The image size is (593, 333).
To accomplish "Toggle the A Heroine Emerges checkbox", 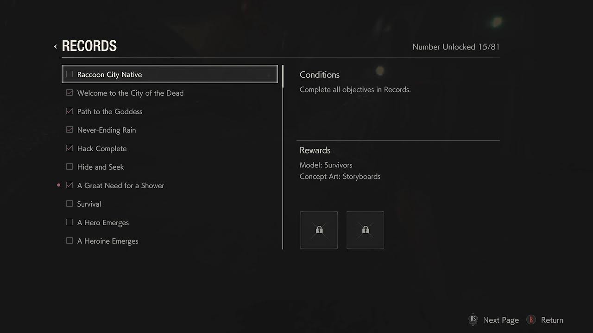I will (69, 240).
